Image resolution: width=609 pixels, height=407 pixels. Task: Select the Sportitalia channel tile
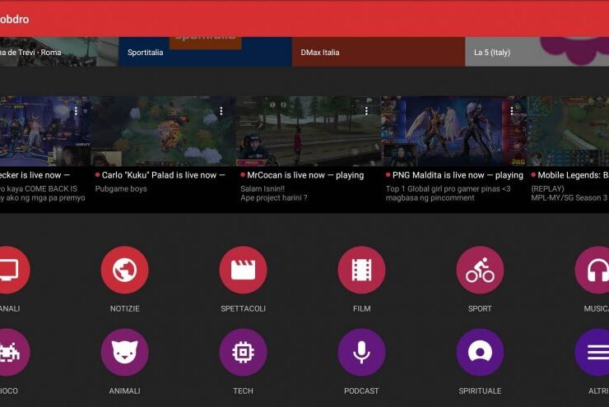[x=205, y=52]
